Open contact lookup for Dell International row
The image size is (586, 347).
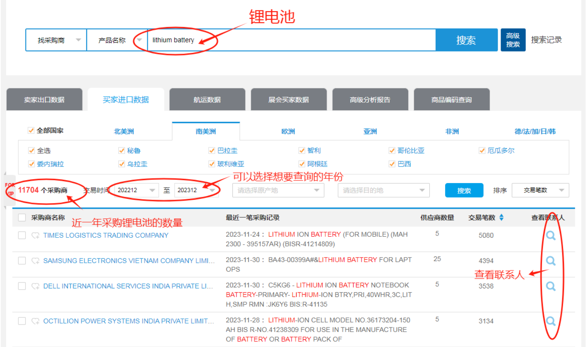551,286
